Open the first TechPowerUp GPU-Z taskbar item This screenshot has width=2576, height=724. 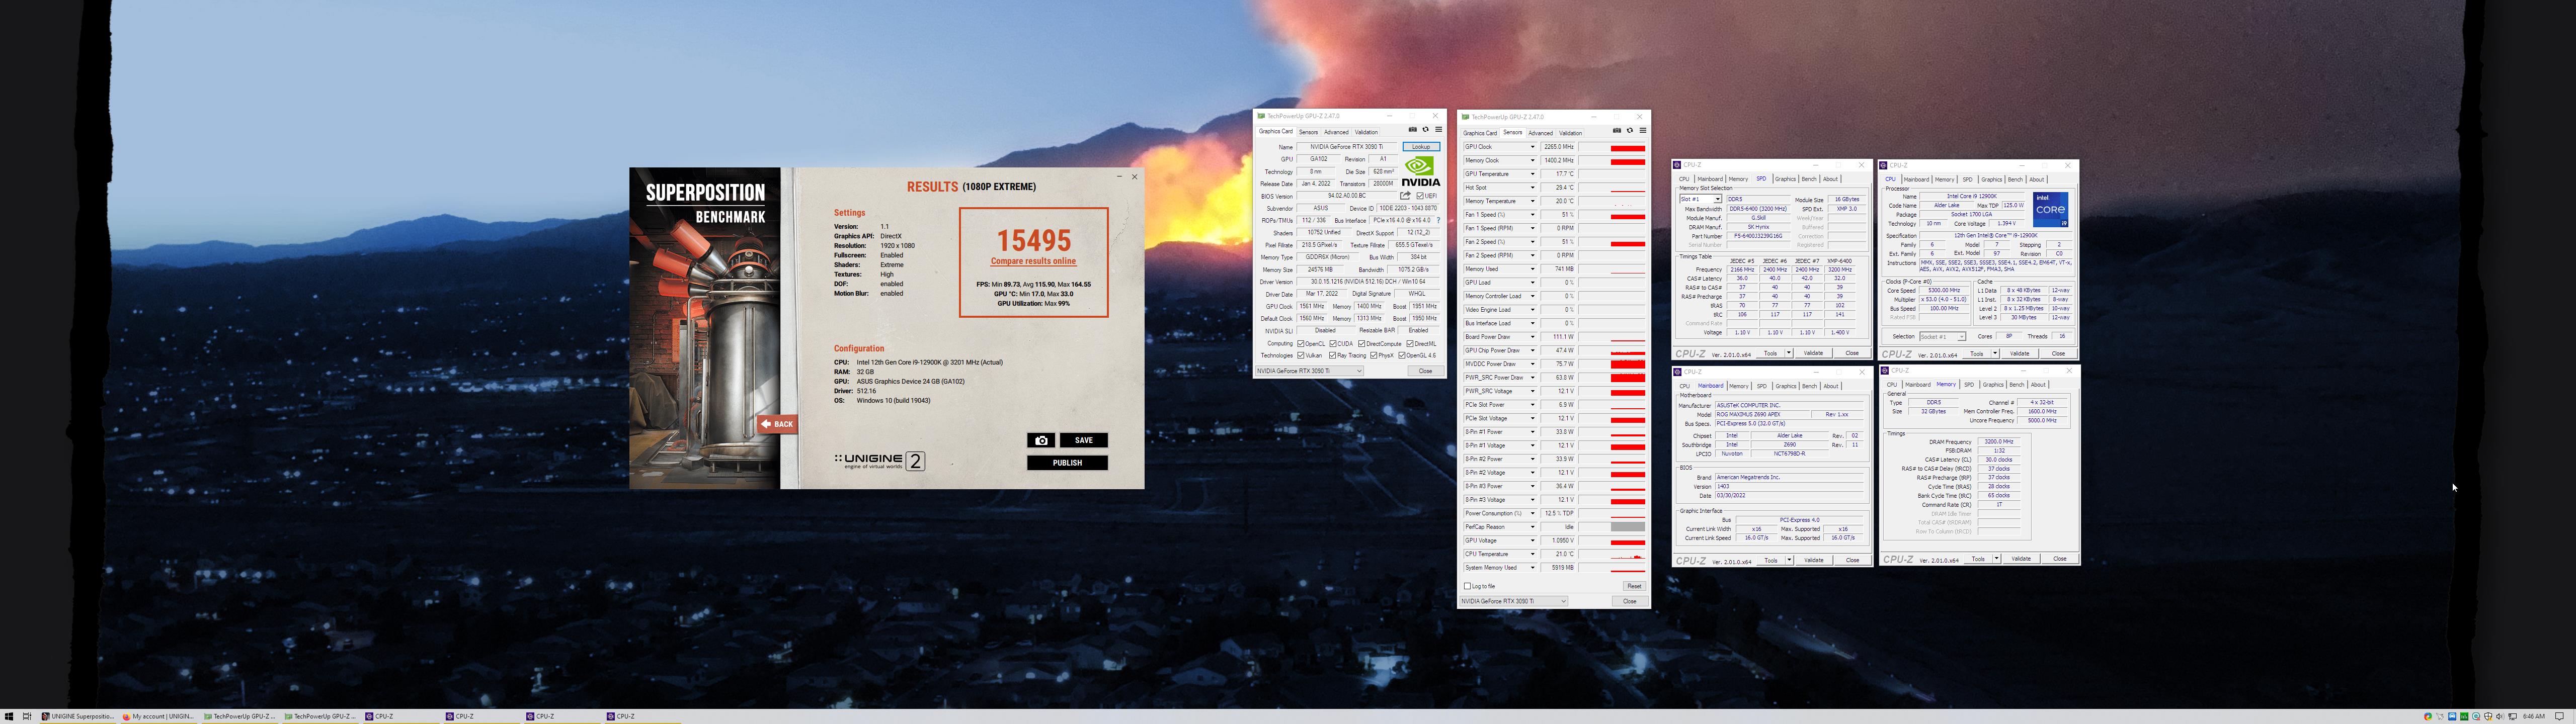pyautogui.click(x=240, y=716)
